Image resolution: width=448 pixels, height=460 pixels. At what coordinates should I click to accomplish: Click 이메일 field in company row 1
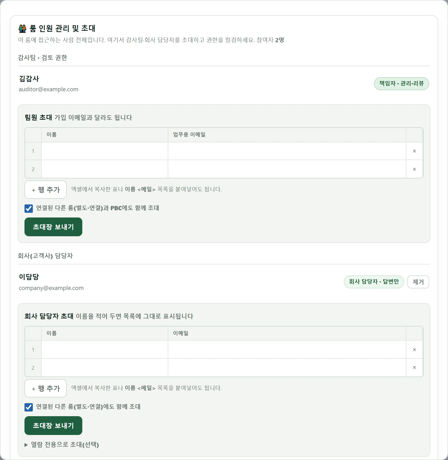tap(287, 350)
